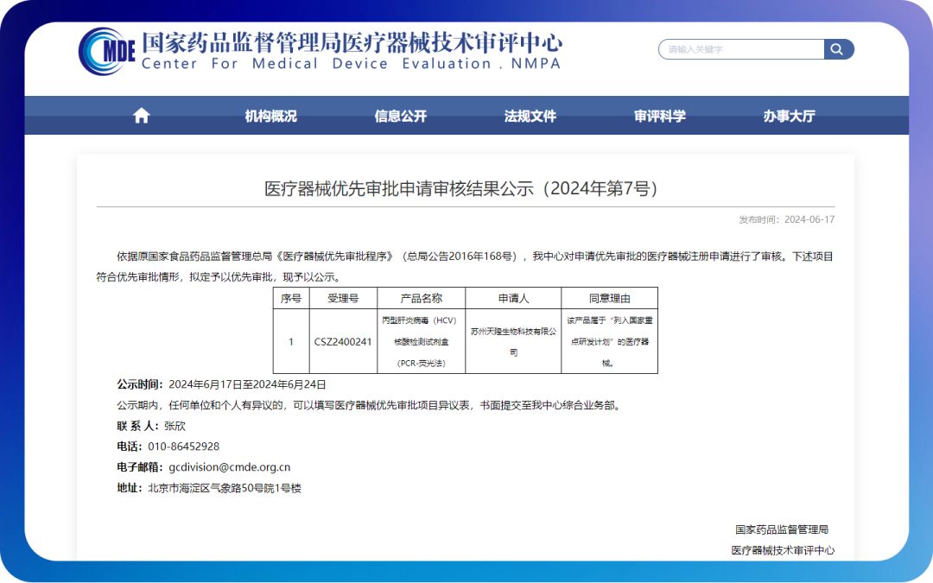This screenshot has height=583, width=933.
Task: Go to homepage via house icon
Action: pos(141,116)
